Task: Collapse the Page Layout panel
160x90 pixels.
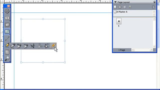Action: 115,2
